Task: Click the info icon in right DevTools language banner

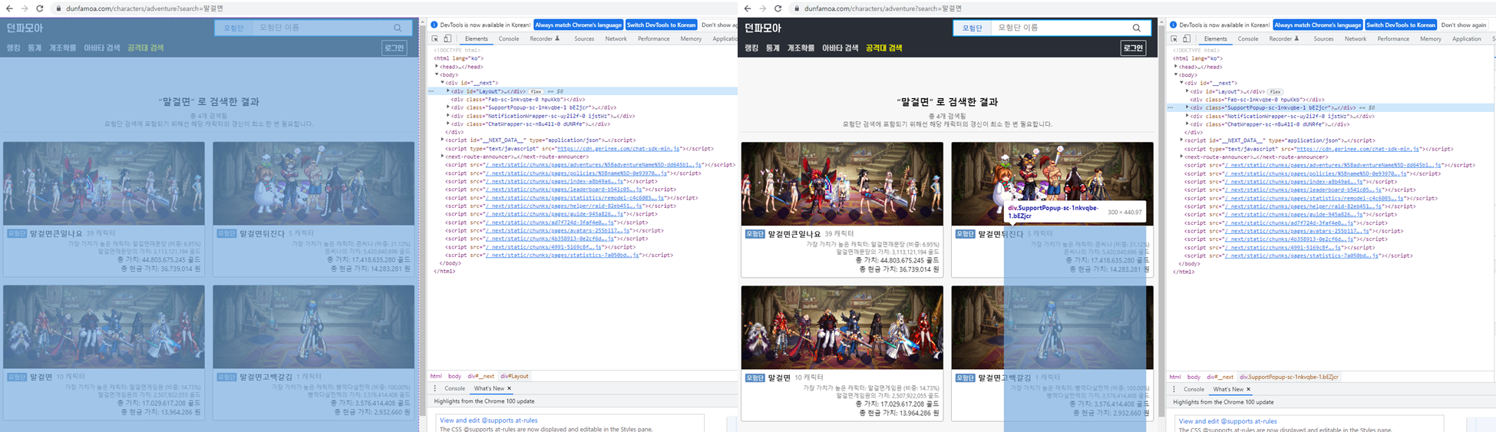Action: click(x=1174, y=25)
